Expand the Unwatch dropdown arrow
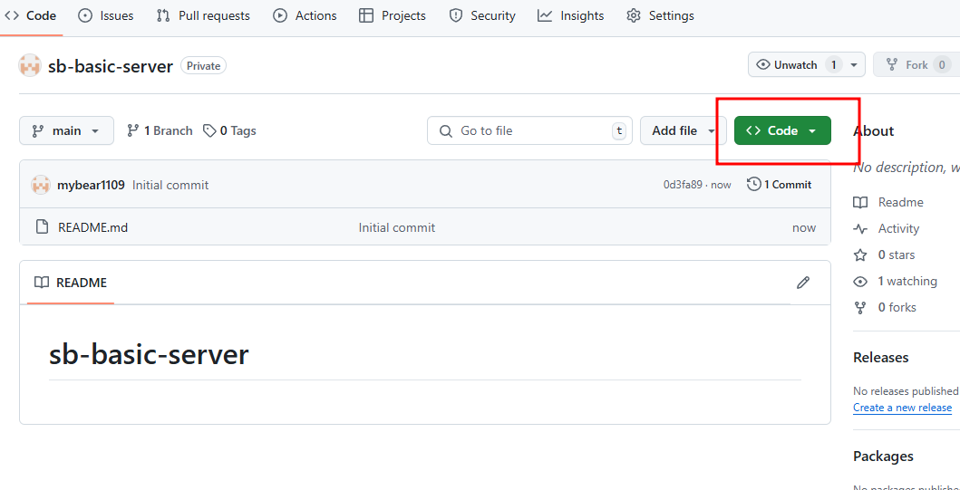The width and height of the screenshot is (960, 490). 854,65
